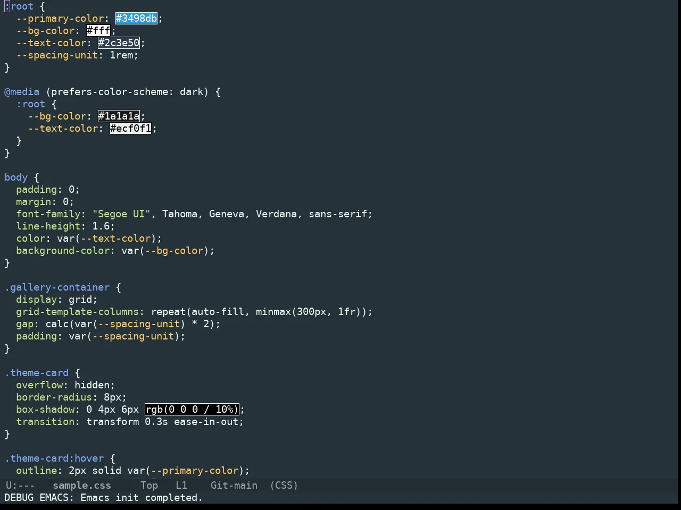Click the #ecf0f1 dark text color value

coord(130,129)
